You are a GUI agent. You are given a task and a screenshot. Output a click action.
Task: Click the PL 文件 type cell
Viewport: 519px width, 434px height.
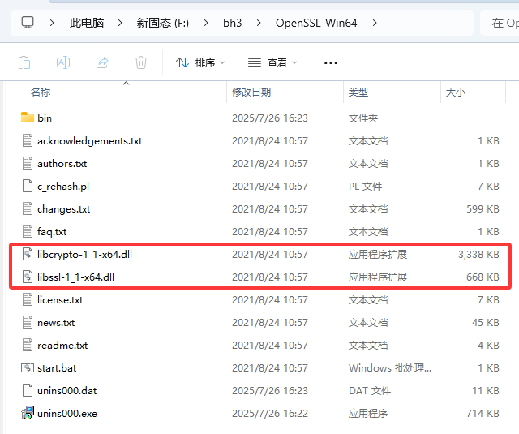coord(366,186)
